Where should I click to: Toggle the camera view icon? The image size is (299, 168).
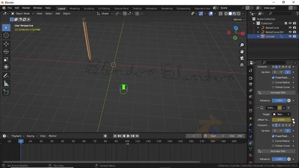pos(242,58)
